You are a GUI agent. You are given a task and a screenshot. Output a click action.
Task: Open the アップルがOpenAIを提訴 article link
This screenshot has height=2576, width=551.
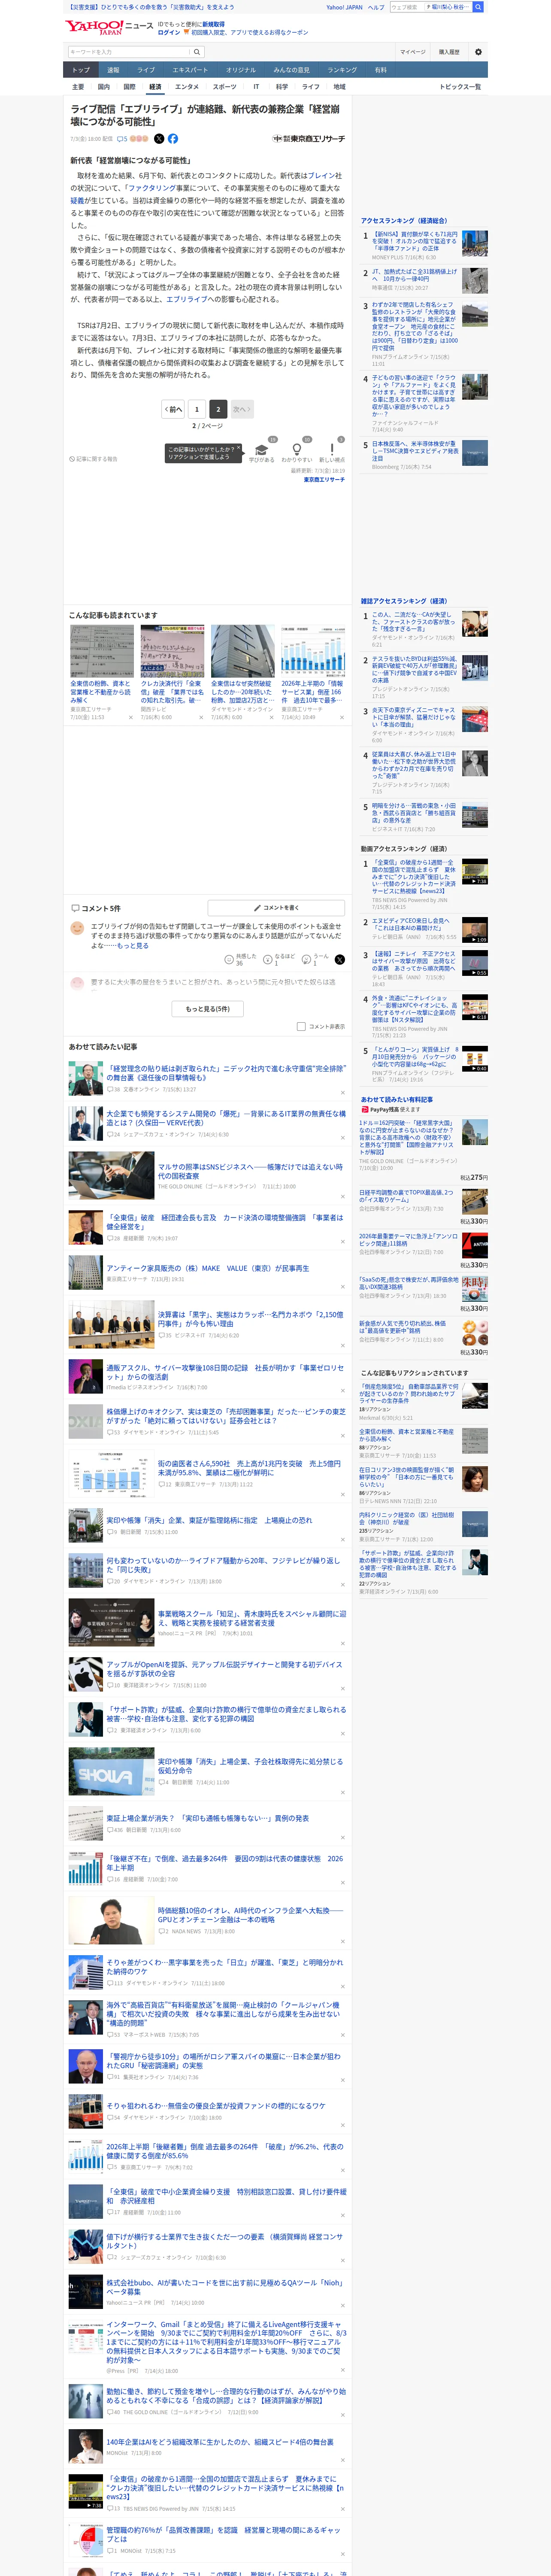point(224,1669)
